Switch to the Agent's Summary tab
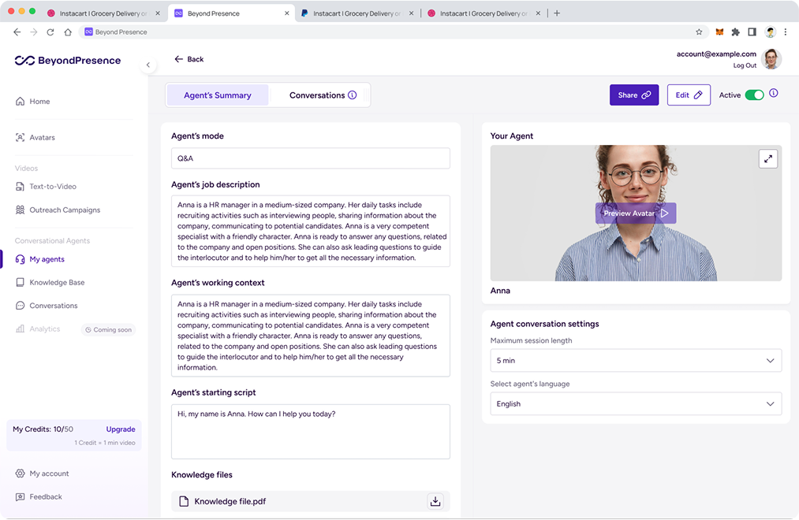Viewport: 799px width, 520px height. click(x=218, y=95)
